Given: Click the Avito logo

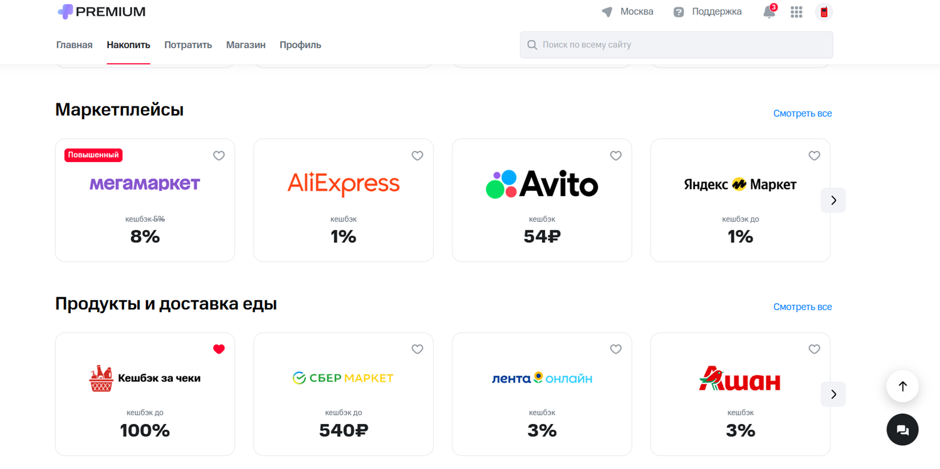Looking at the screenshot, I should 542,184.
